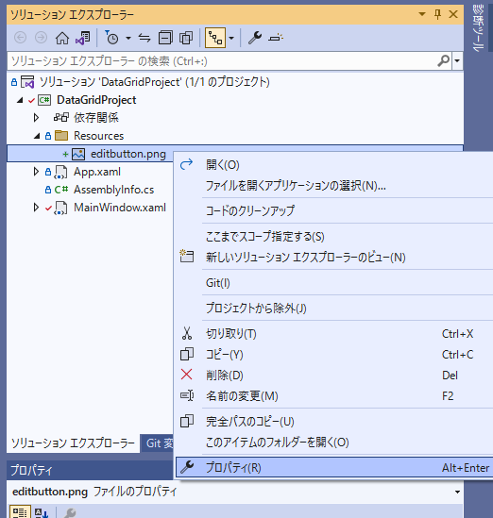Choose 完全パスのコピー(U)
The image size is (493, 518).
(334, 422)
